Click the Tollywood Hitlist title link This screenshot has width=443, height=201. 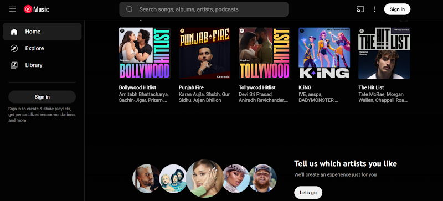pos(257,87)
